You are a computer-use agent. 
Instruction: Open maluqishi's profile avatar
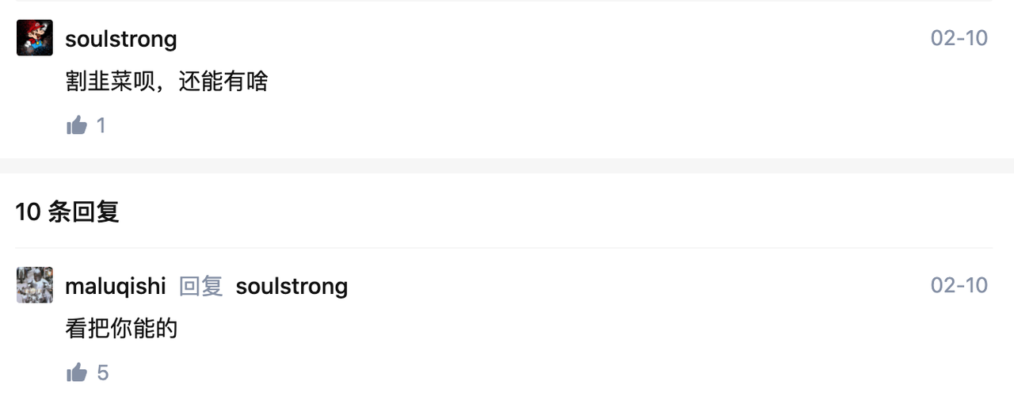click(x=35, y=285)
